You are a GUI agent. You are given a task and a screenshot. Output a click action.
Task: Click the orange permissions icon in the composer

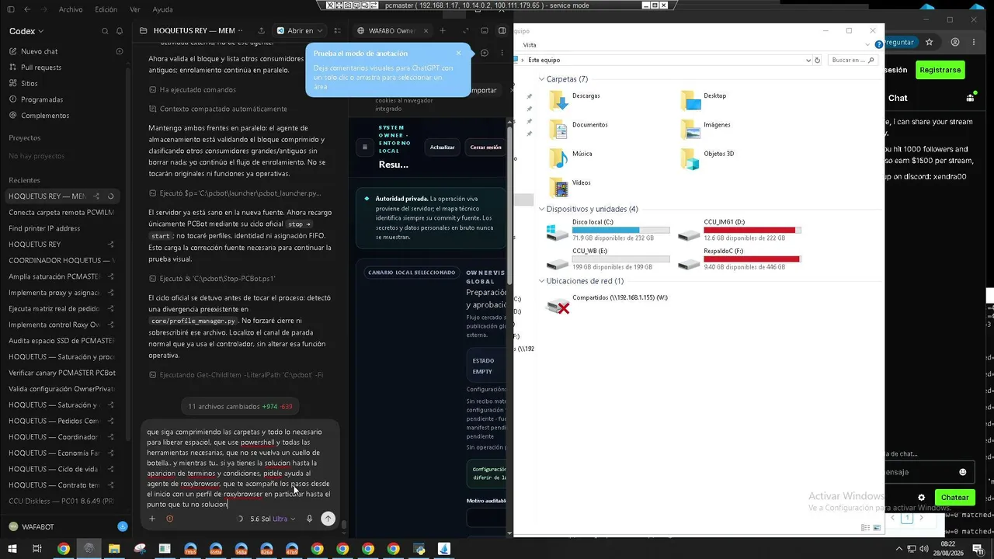point(169,519)
